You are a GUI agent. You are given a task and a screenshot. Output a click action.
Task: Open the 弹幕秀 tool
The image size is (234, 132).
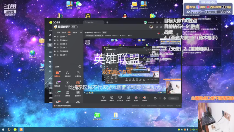[x=68, y=94]
